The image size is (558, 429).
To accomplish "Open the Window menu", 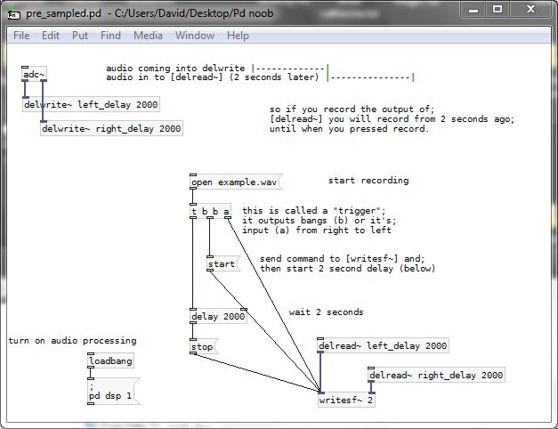I will [x=194, y=36].
